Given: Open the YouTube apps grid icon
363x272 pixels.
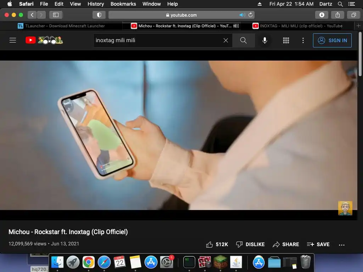Looking at the screenshot, I should coord(286,40).
